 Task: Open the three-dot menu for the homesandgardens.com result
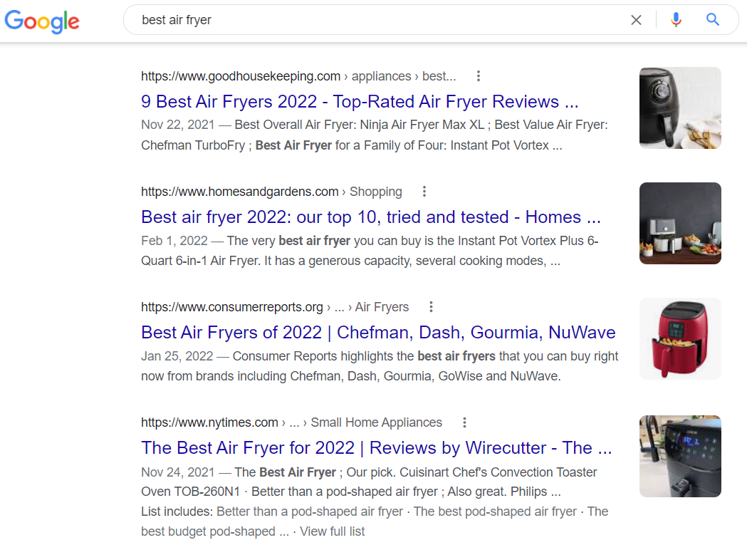[x=424, y=191]
